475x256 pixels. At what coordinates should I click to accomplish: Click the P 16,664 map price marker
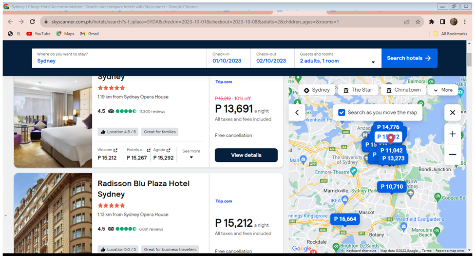point(344,219)
